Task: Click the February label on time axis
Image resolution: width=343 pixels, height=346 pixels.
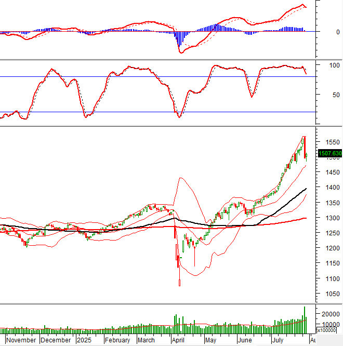Action: [x=117, y=340]
